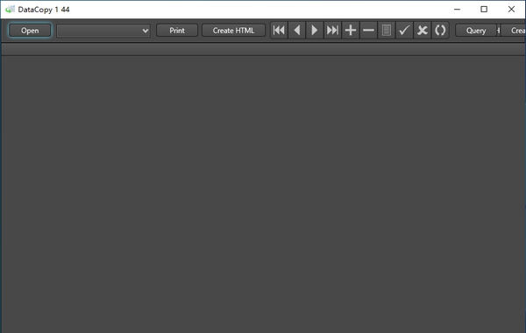Close the DataCopy window
The height and width of the screenshot is (333, 526).
tap(511, 10)
